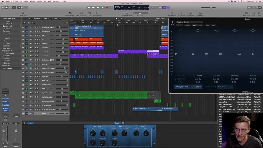Select the EQ tab in Smart Controls
The height and width of the screenshot is (148, 263).
point(123,123)
